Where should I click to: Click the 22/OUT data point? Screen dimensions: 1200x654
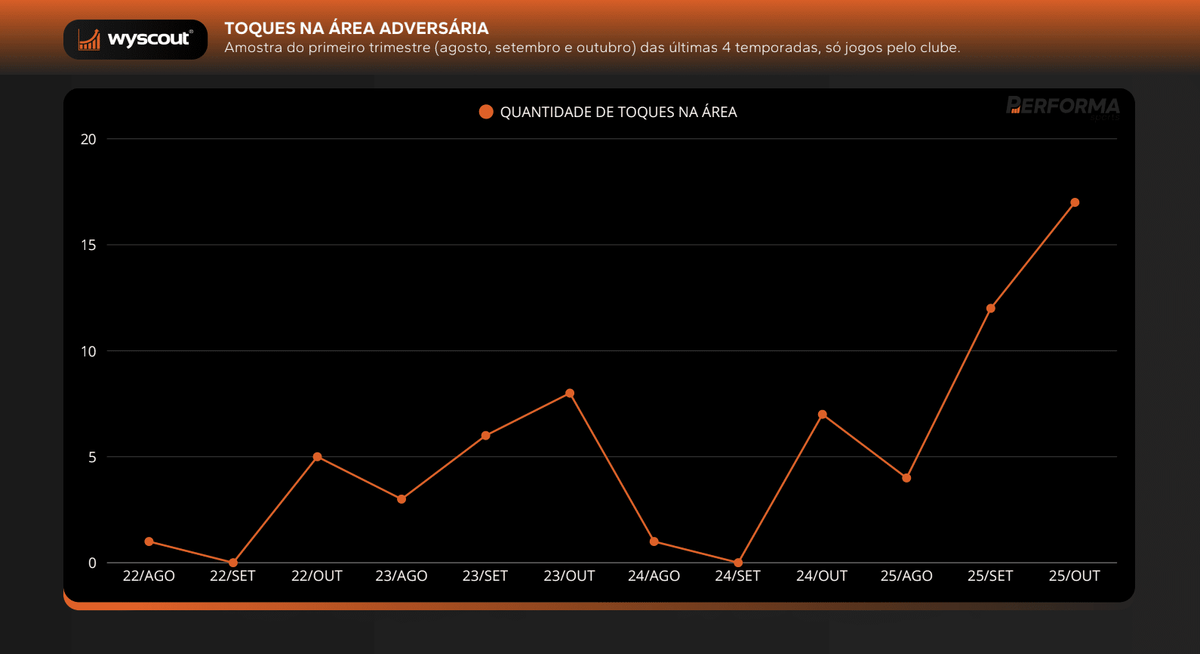pos(317,457)
